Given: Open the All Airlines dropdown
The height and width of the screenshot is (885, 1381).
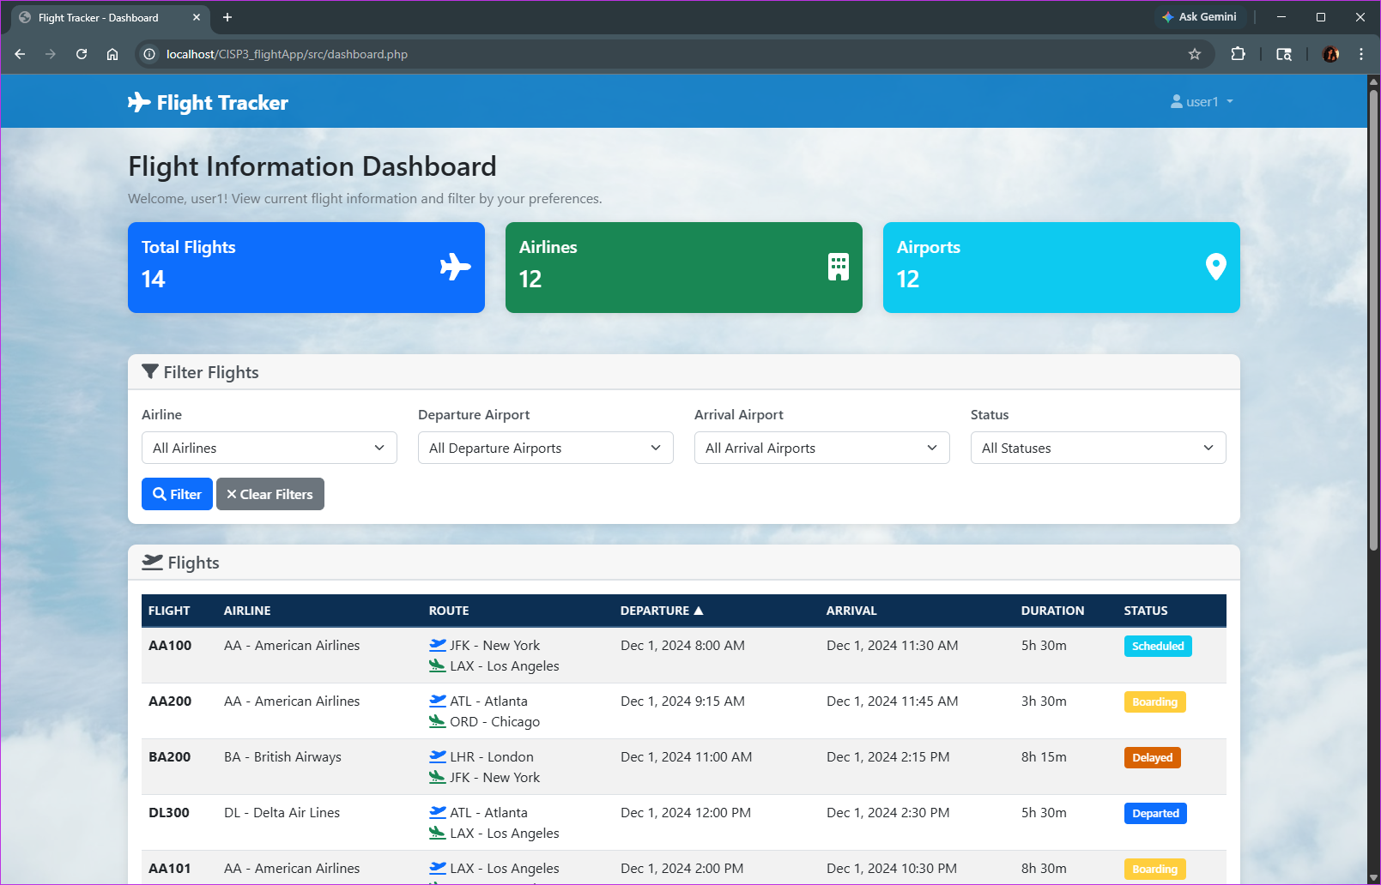Looking at the screenshot, I should pos(269,448).
